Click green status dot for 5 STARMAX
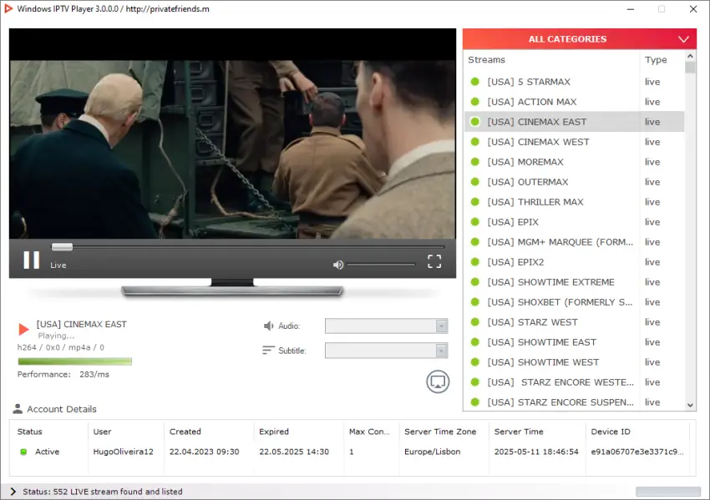 pyautogui.click(x=475, y=82)
